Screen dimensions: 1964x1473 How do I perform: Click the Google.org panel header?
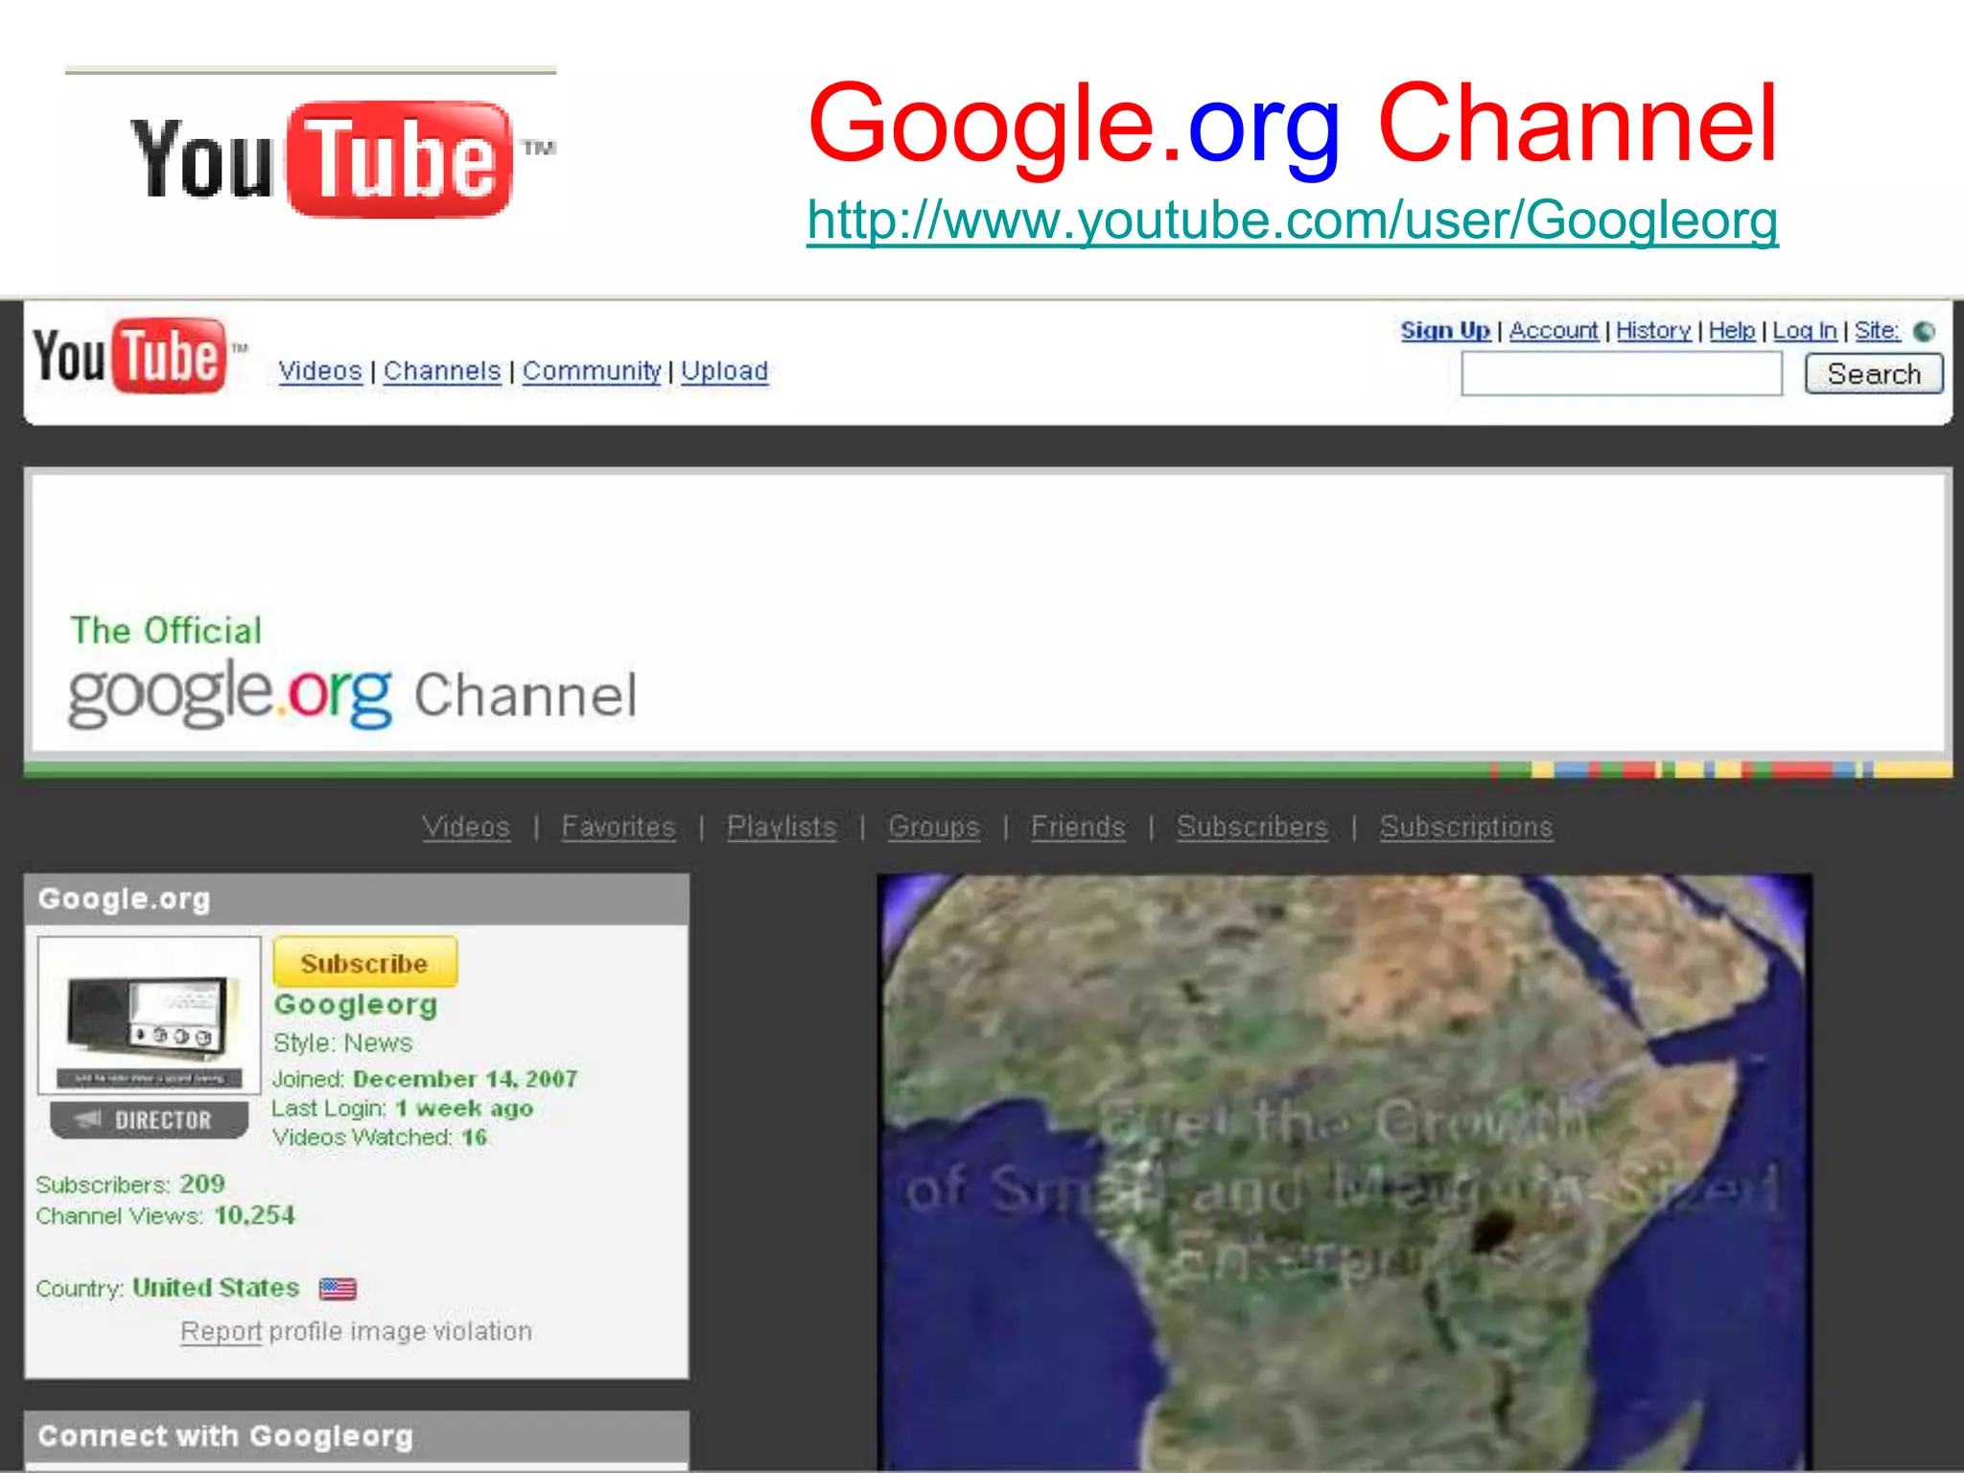pos(356,899)
